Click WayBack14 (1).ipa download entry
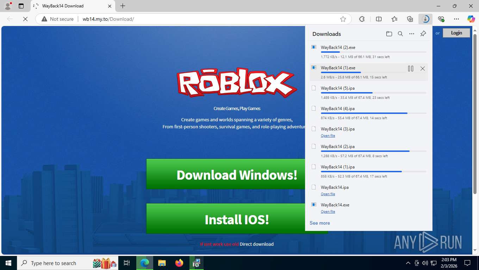The image size is (479, 270). pyautogui.click(x=369, y=172)
